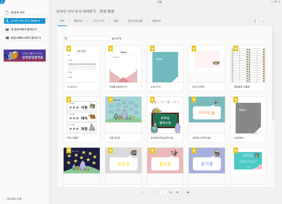Click the template list vertical scrollbar
The height and width of the screenshot is (204, 282).
(273, 74)
